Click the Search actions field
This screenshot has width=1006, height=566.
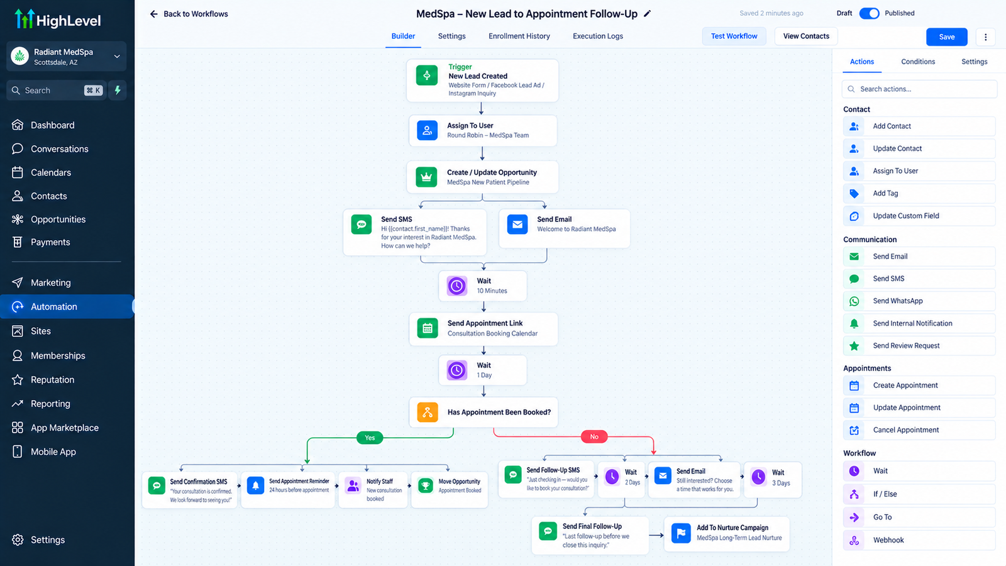click(919, 89)
